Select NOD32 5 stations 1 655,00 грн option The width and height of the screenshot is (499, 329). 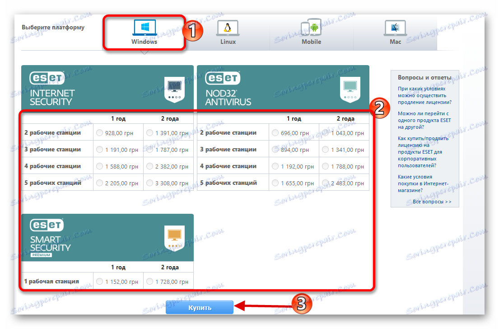275,183
